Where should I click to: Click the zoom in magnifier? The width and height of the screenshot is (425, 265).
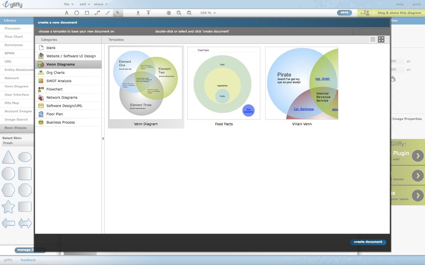179,13
